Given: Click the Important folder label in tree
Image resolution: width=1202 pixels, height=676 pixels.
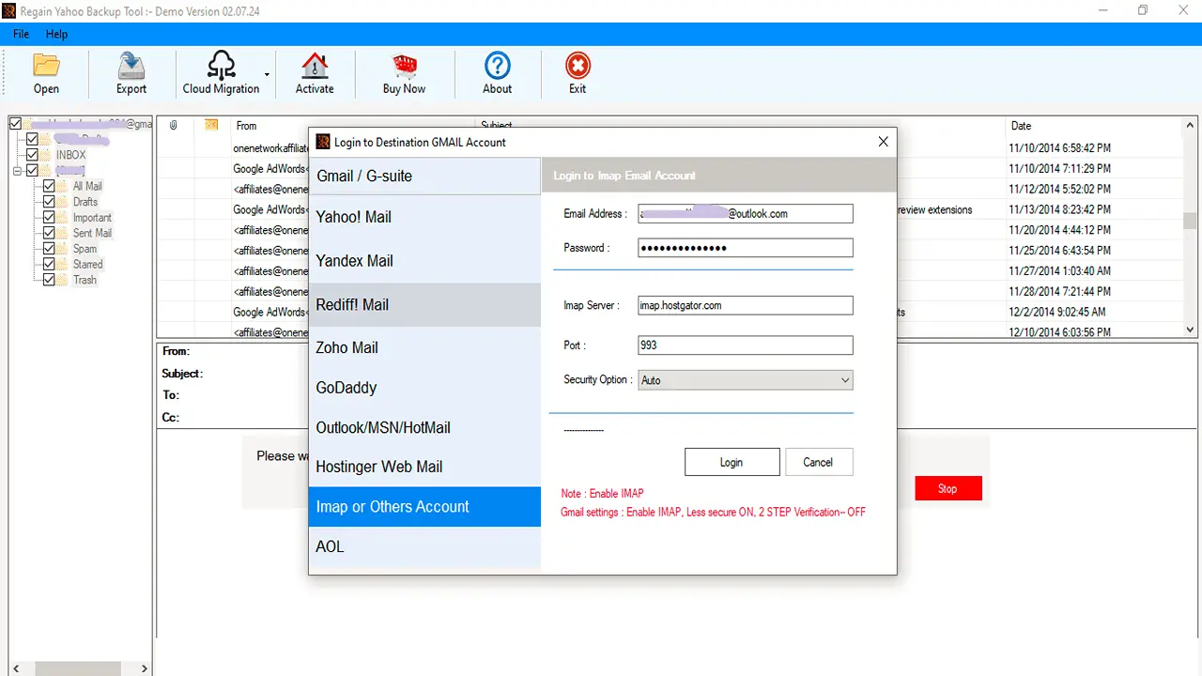Looking at the screenshot, I should coord(92,218).
